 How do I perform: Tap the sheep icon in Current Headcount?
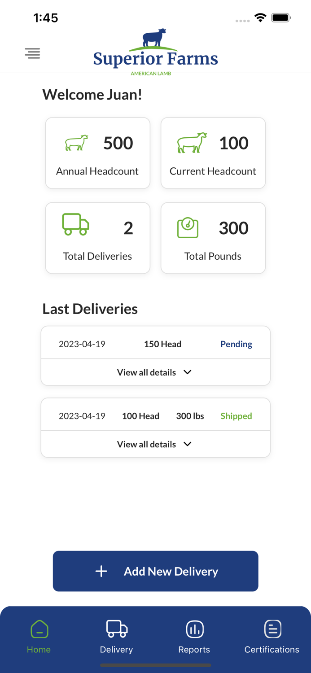192,143
